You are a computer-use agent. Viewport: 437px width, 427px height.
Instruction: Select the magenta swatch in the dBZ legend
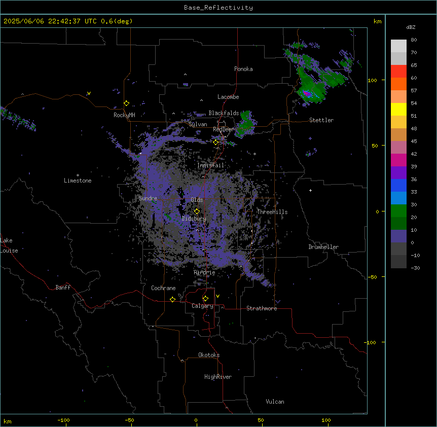[x=398, y=160]
